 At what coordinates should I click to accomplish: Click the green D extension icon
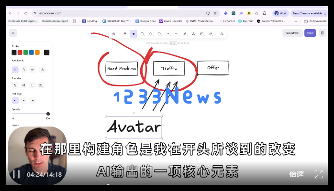coord(234,13)
